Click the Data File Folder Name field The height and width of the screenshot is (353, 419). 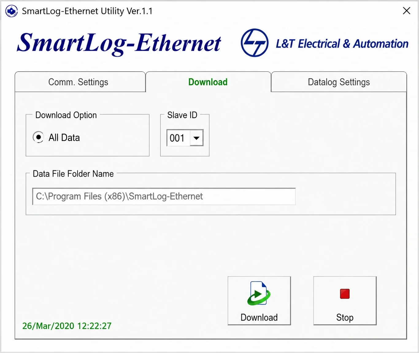coord(164,196)
